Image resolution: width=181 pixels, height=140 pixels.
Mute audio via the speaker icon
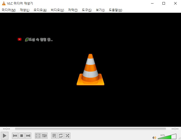(x=154, y=138)
